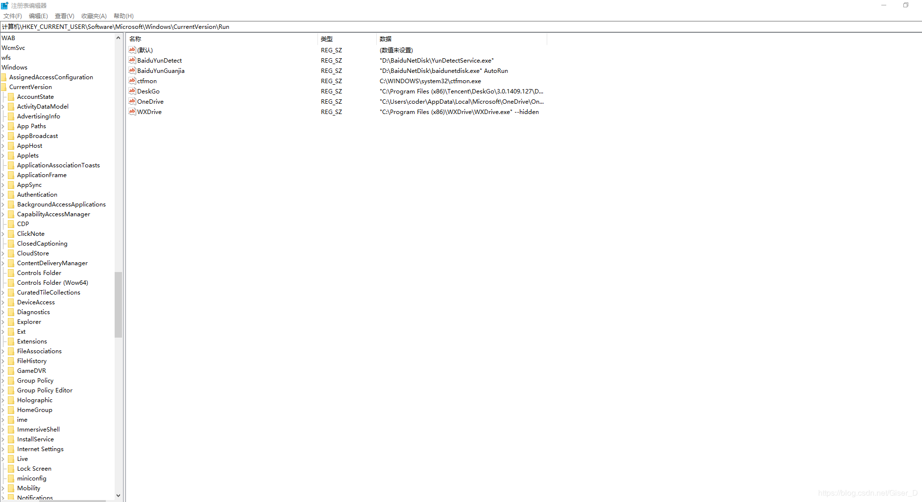
Task: Select the AdvertisingInfo tree key
Action: (38, 116)
